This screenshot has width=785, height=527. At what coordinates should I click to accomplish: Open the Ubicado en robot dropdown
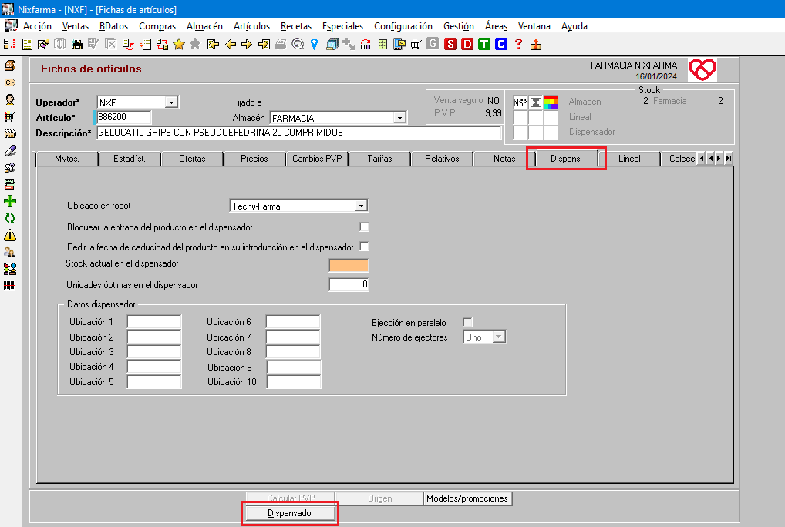pyautogui.click(x=361, y=206)
